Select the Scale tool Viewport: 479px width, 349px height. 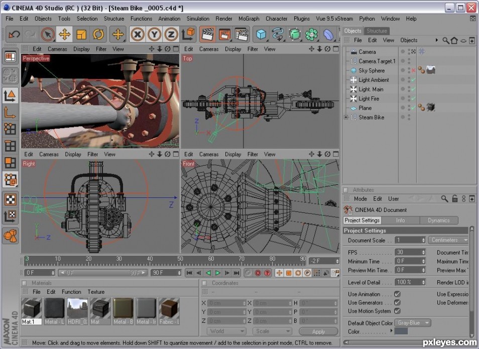click(81, 34)
